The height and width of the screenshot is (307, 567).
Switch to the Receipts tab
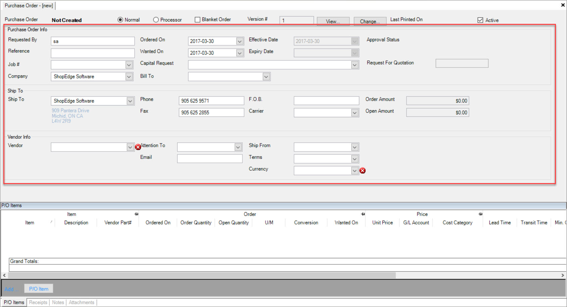click(x=38, y=302)
